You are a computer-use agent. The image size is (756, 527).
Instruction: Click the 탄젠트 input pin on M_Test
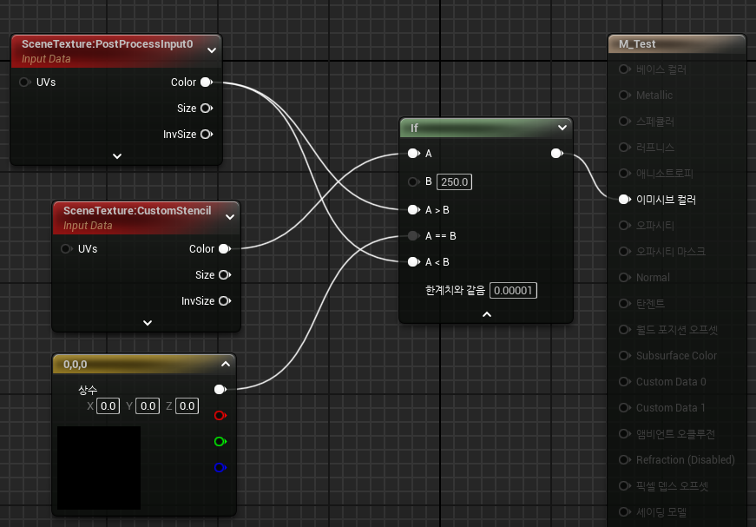pos(625,303)
